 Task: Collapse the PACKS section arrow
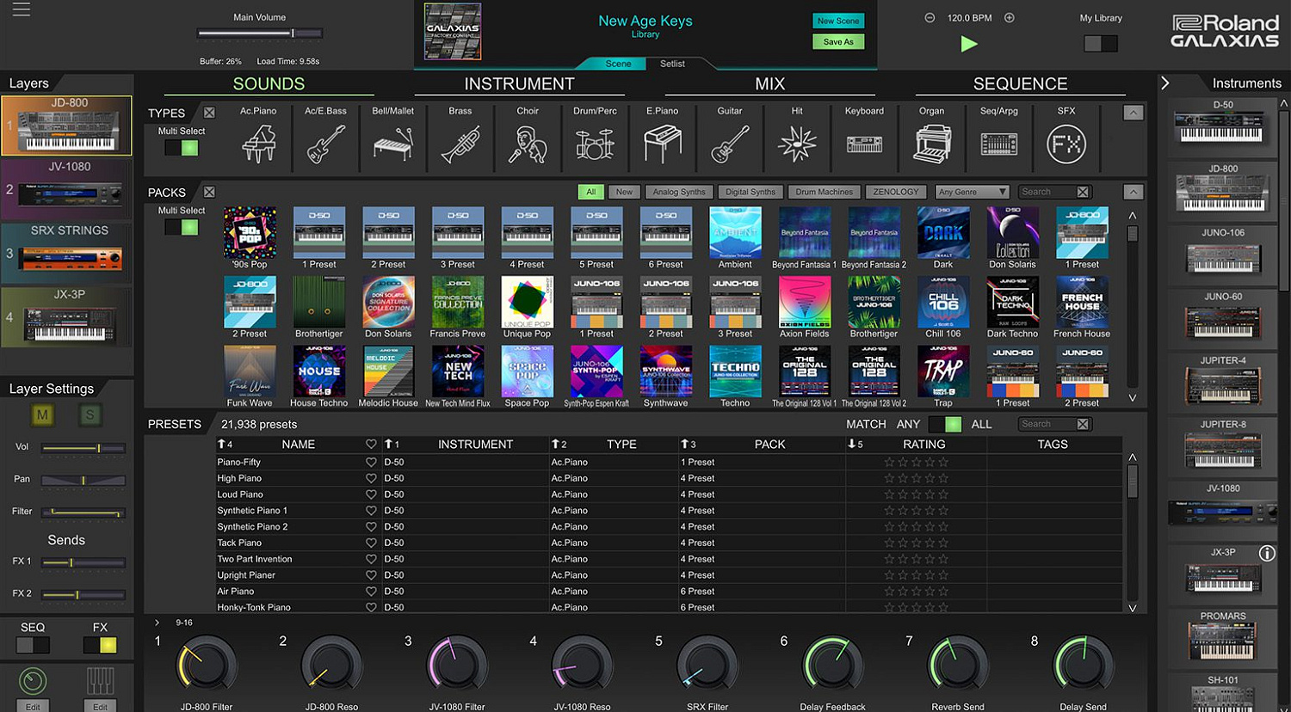[x=1133, y=192]
